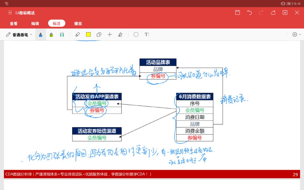304x190 pixels.
Task: Tap the Wi-Fi status icon
Action: pyautogui.click(x=6, y=3)
